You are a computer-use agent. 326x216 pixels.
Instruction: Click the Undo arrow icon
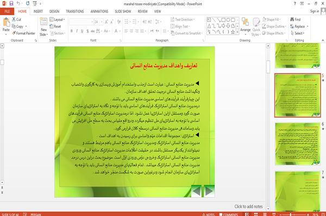pos(18,3)
